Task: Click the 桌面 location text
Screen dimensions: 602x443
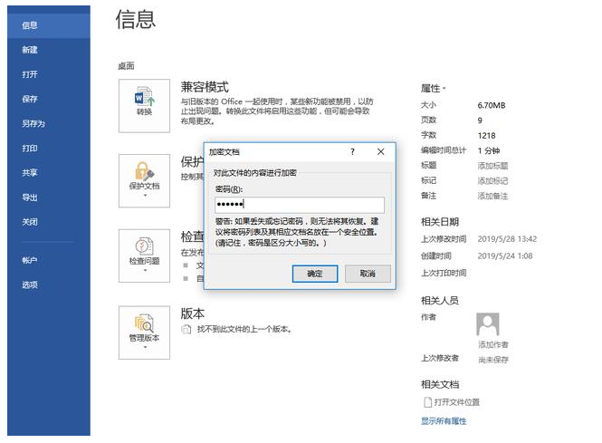Action: click(126, 66)
